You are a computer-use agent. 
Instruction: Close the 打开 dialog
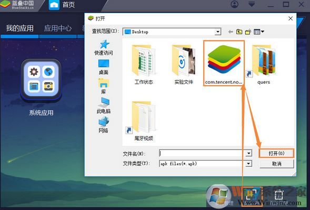(x=291, y=18)
